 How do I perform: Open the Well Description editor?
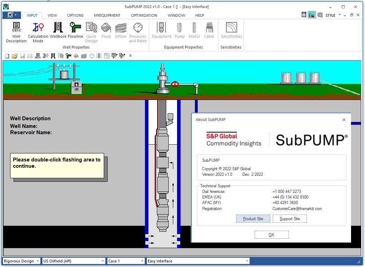16,31
